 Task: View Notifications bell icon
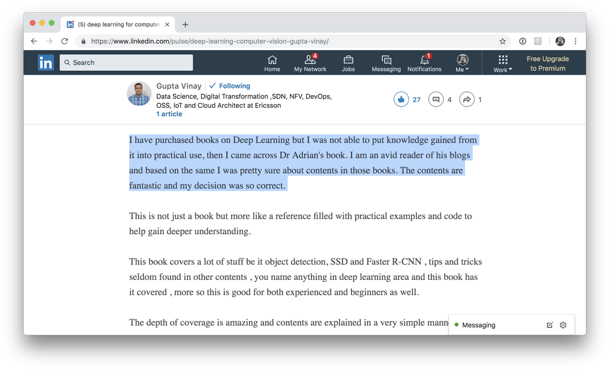[x=424, y=63]
